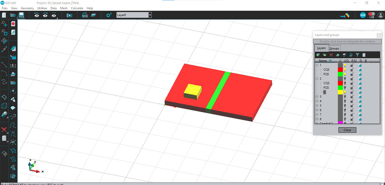Click the filter funnel icon in Layers panel
385x185 pixels.
357,55
